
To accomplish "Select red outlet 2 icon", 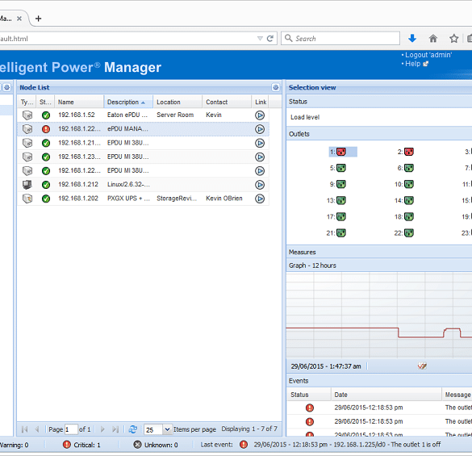I will tap(408, 152).
